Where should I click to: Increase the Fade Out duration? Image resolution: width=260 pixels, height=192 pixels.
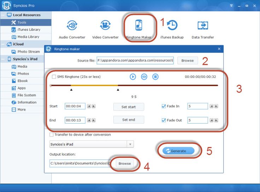(216, 120)
